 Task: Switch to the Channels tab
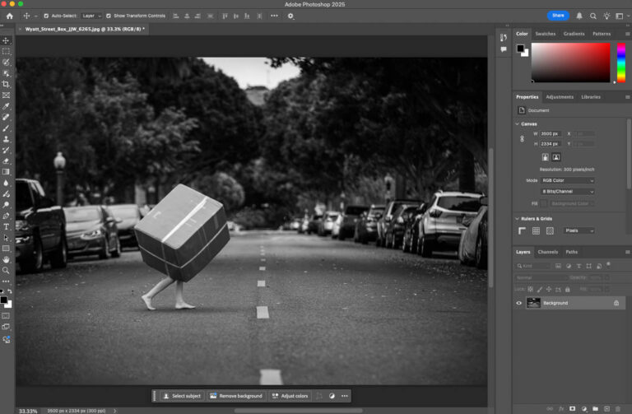click(548, 252)
